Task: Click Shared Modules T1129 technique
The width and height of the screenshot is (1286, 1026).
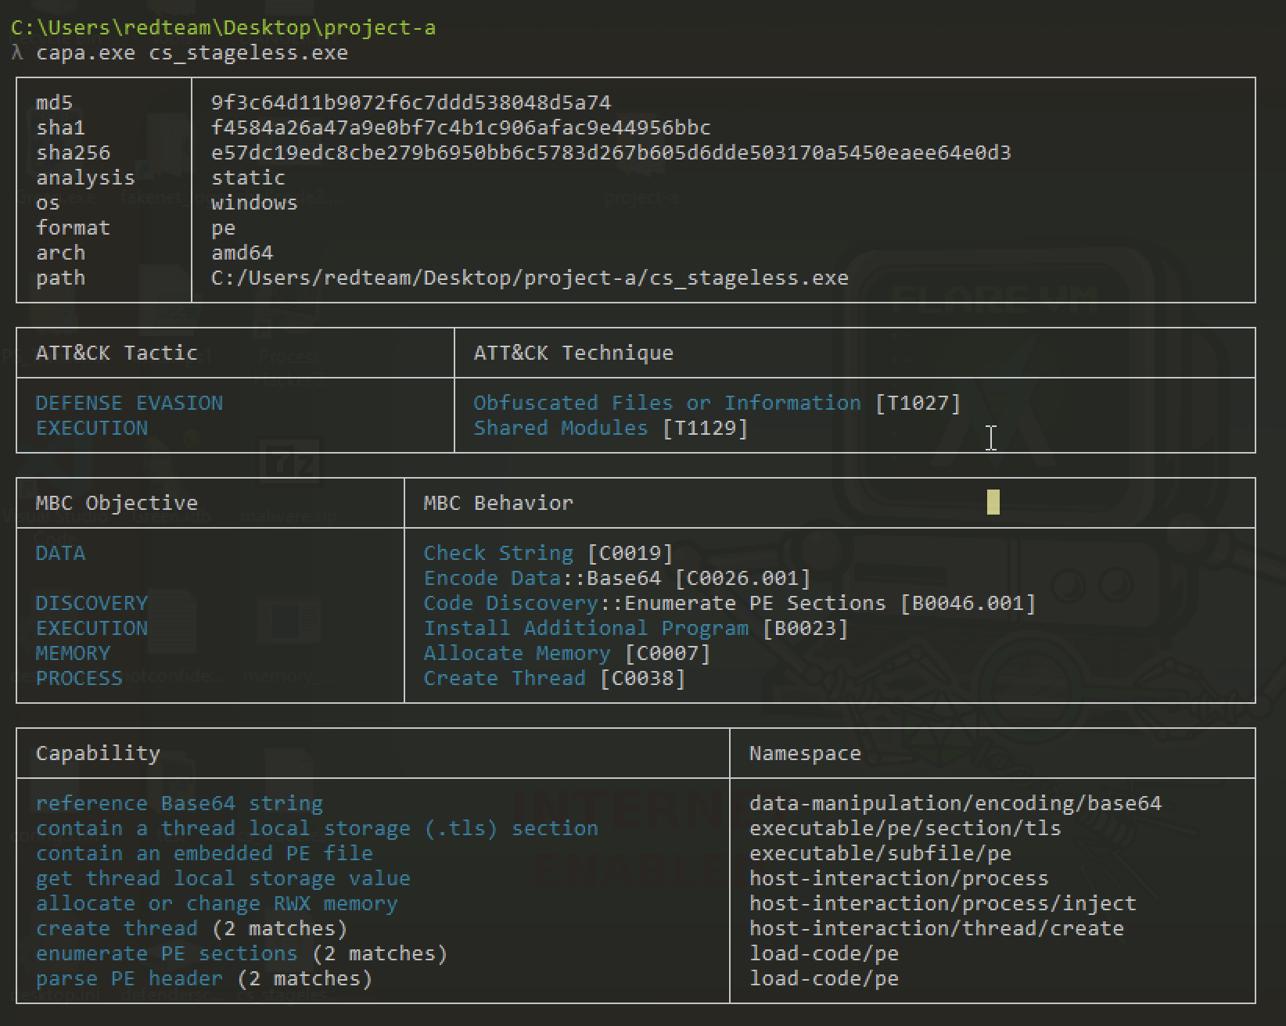Action: 610,428
